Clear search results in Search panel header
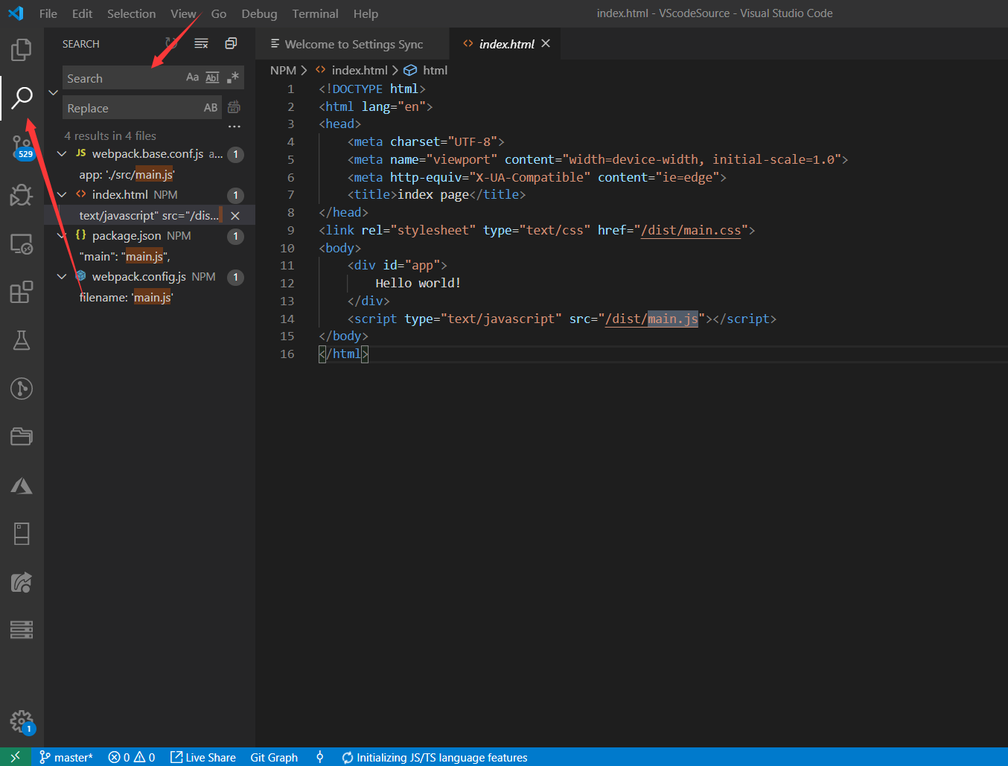The height and width of the screenshot is (766, 1008). pyautogui.click(x=201, y=44)
